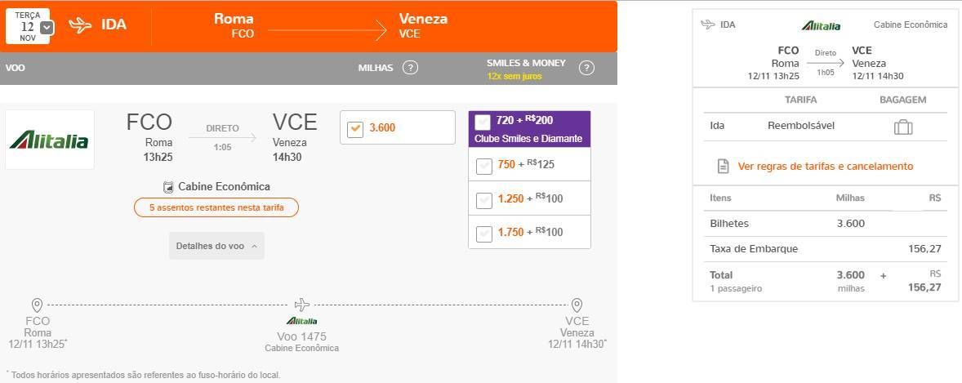Collapse the Detalhes do voo section
The width and height of the screenshot is (962, 383).
pos(216,246)
